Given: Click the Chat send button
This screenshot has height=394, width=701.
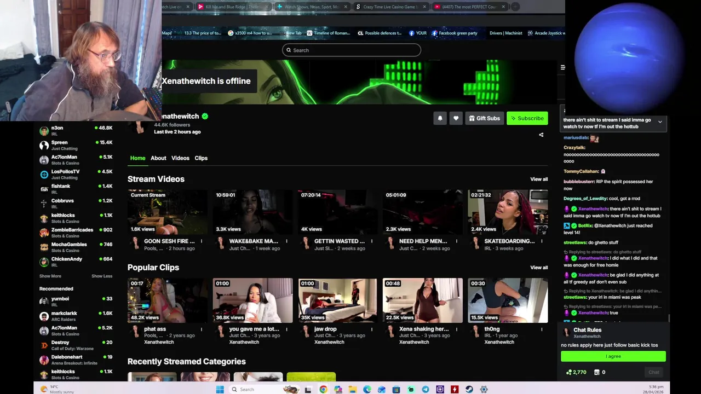Looking at the screenshot, I should click(654, 372).
